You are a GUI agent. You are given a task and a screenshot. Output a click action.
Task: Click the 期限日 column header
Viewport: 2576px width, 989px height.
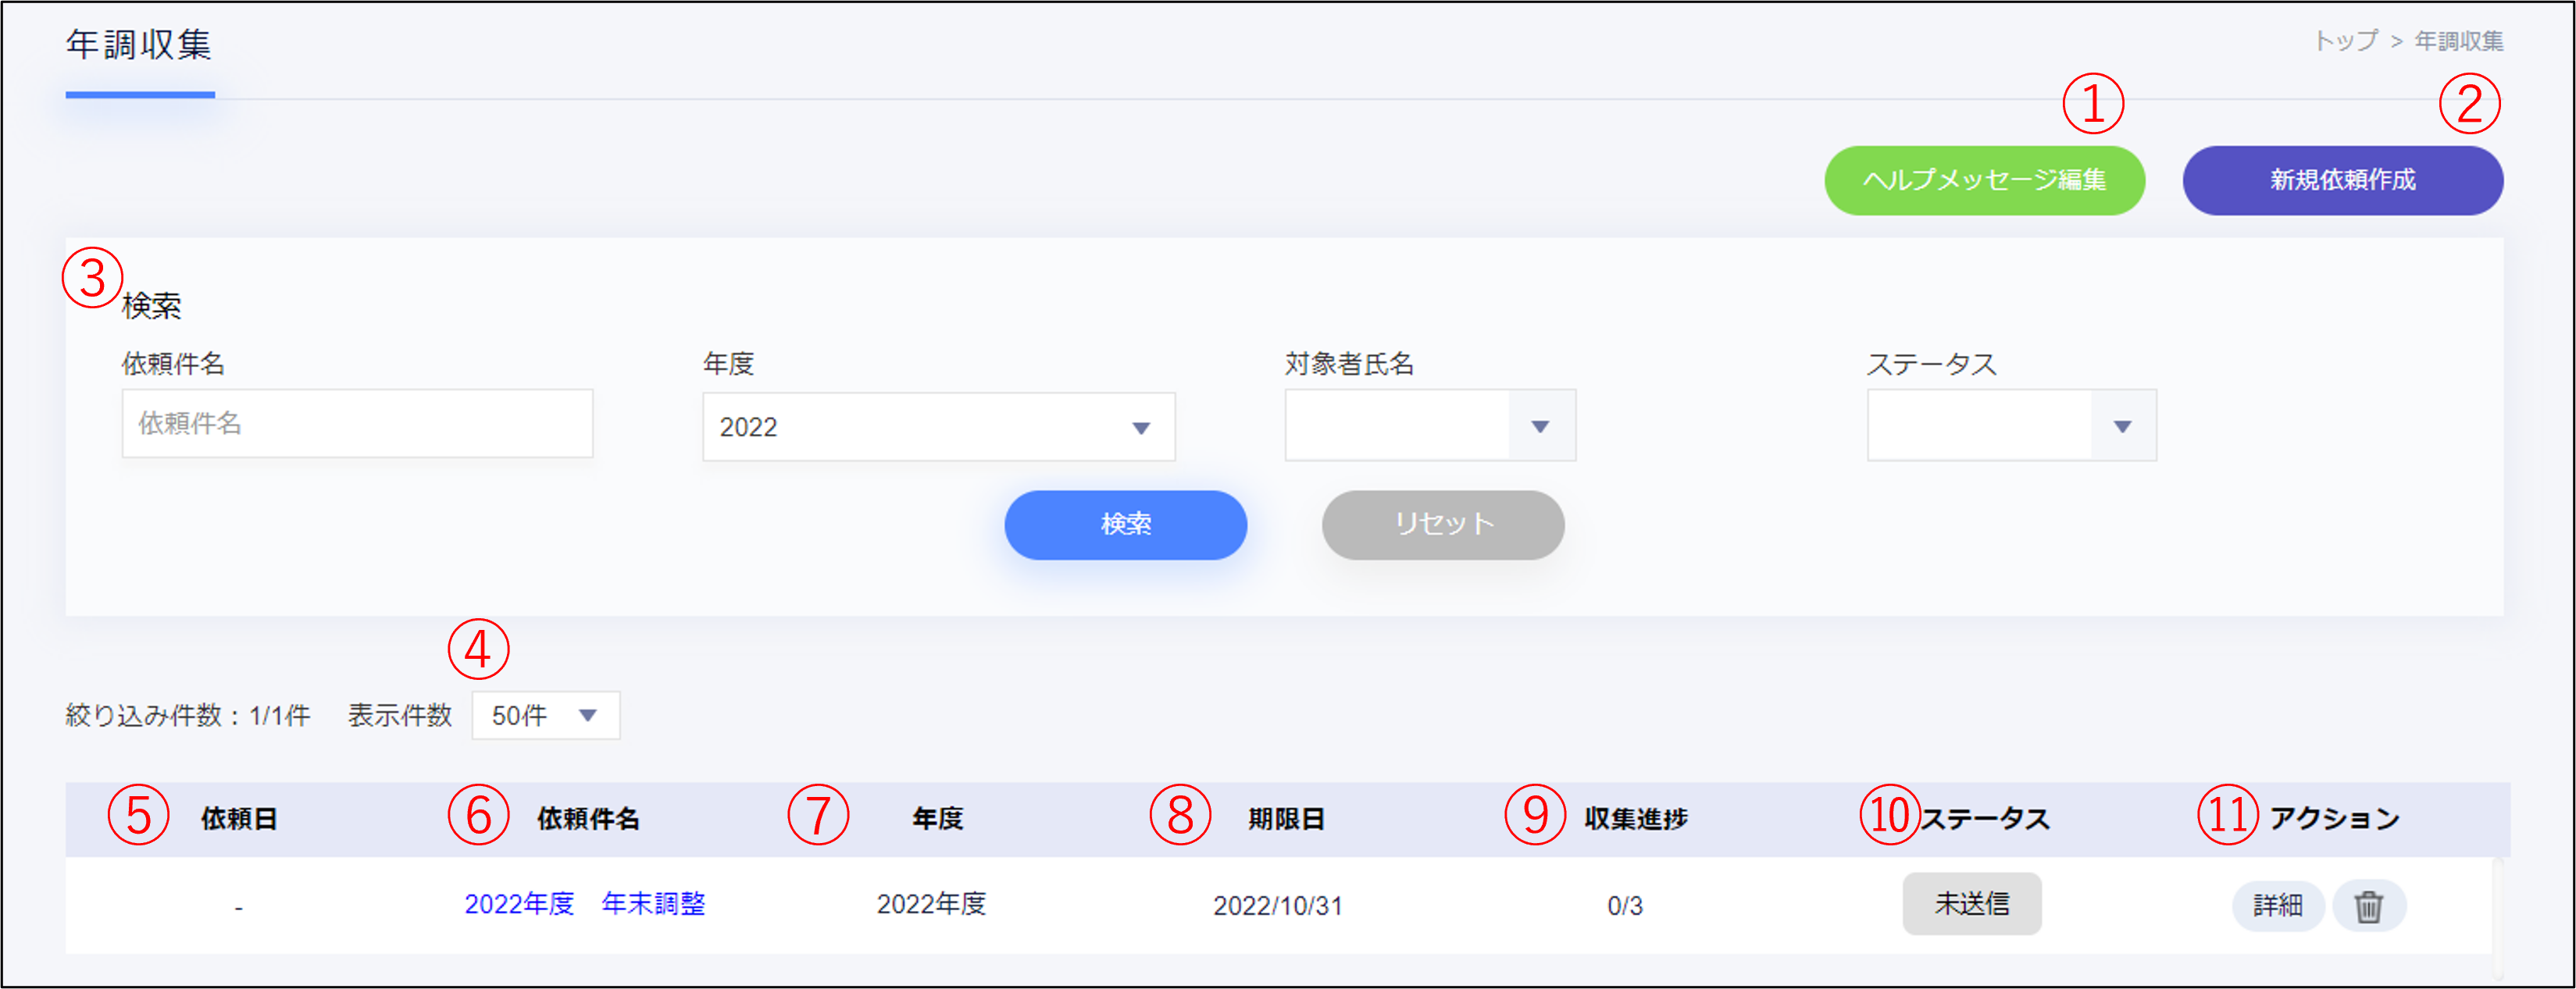click(x=1286, y=819)
